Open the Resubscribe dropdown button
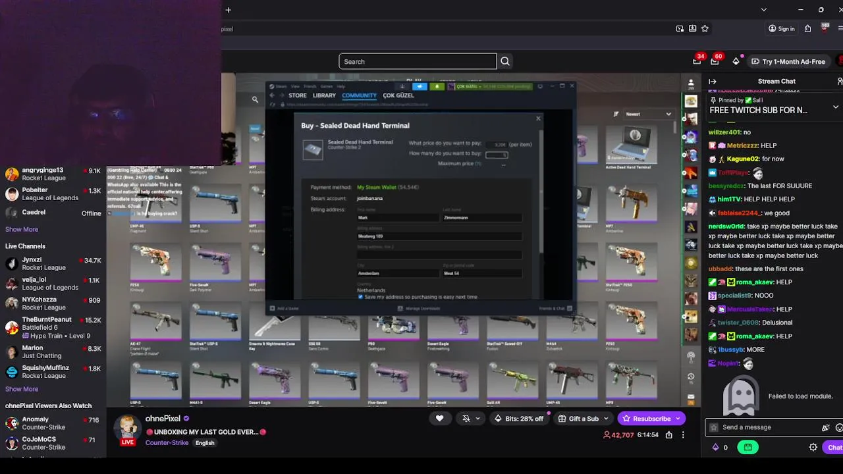This screenshot has width=843, height=474. (x=678, y=419)
